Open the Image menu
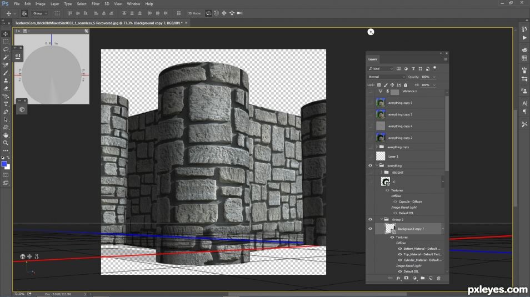530x297 pixels. click(40, 4)
